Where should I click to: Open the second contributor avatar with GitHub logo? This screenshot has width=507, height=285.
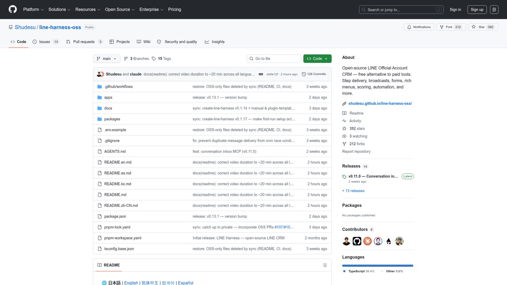tap(357, 241)
